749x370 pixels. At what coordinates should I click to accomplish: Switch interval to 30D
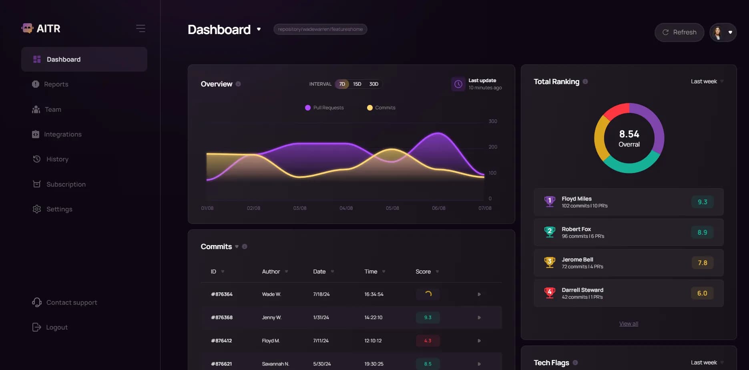[373, 84]
